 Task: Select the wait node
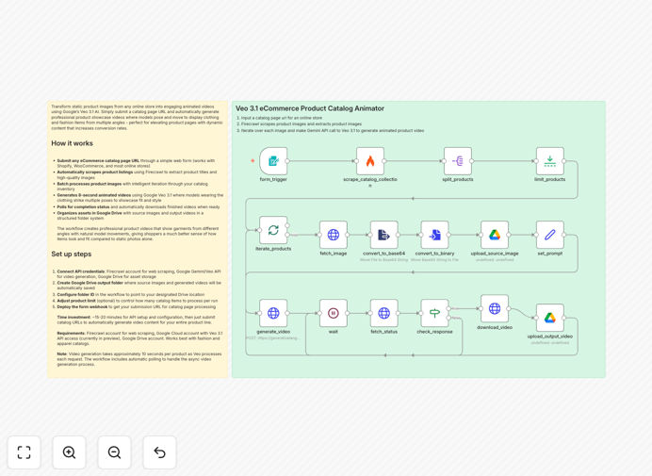[x=334, y=313]
